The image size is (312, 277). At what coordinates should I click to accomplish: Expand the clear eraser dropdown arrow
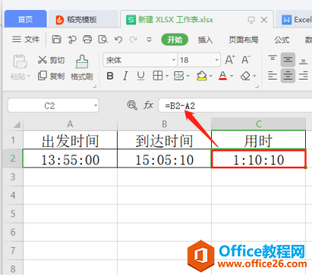tap(255, 76)
